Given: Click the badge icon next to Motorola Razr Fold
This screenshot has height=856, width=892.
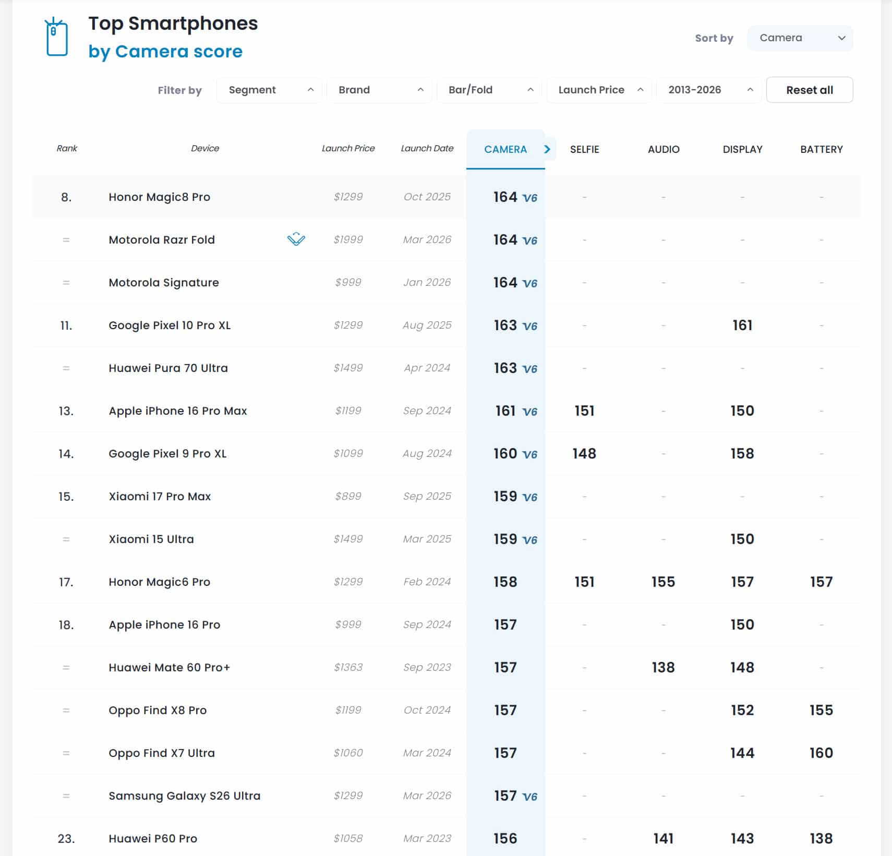Looking at the screenshot, I should coord(296,239).
